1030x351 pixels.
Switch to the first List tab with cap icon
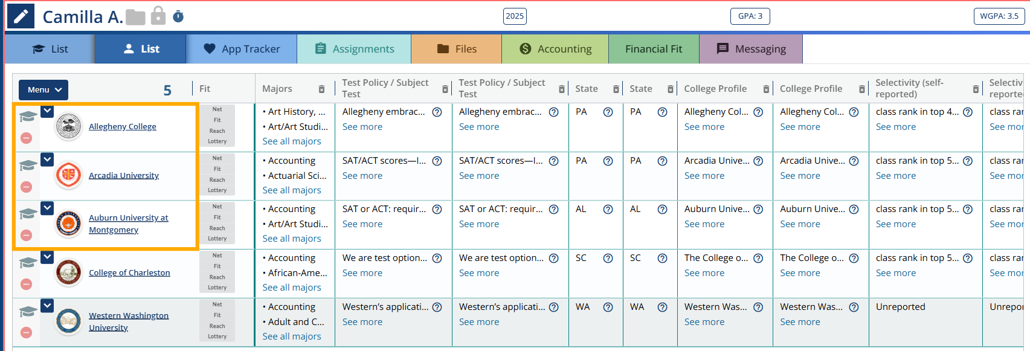(50, 49)
